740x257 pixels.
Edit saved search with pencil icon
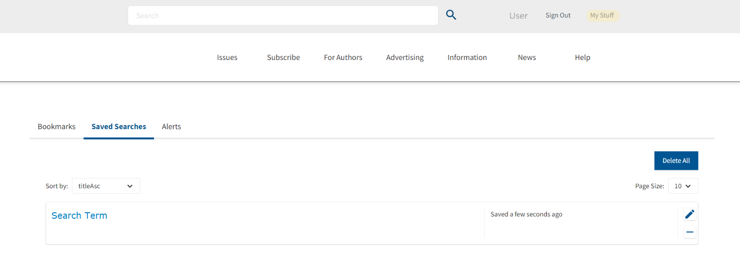tap(690, 214)
